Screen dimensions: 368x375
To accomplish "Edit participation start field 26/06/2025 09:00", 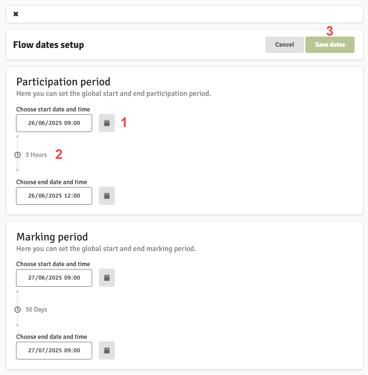I will (54, 123).
